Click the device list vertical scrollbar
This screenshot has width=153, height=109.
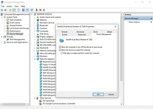(121, 48)
